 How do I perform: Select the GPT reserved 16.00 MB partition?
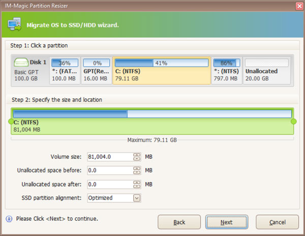pos(96,70)
